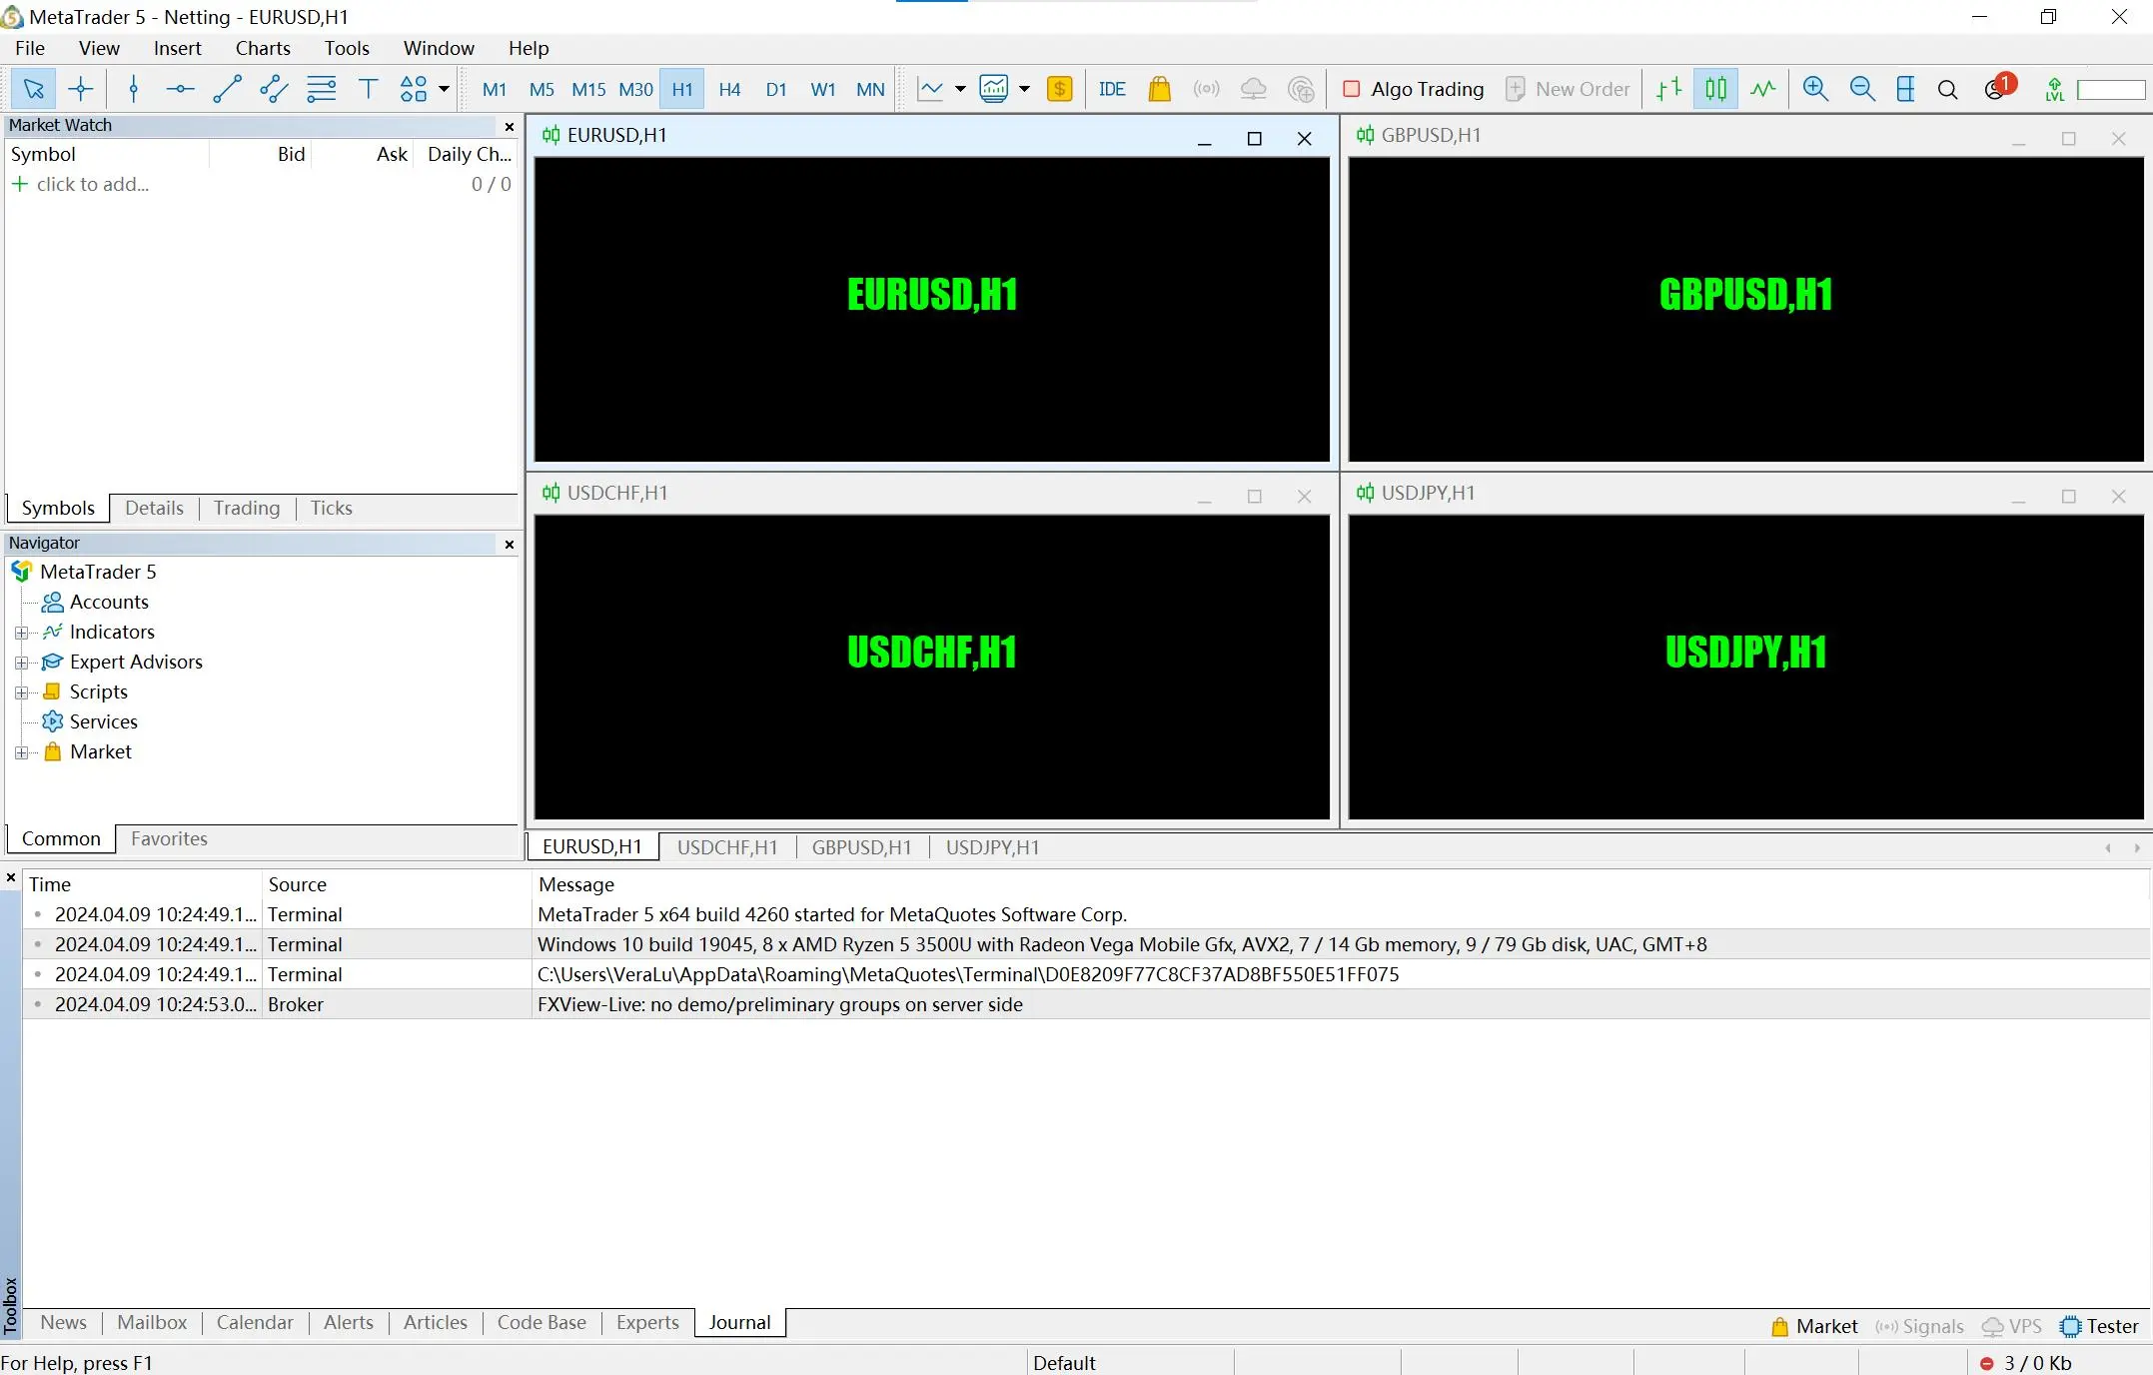Close the Navigator panel
The width and height of the screenshot is (2153, 1375).
click(x=510, y=544)
